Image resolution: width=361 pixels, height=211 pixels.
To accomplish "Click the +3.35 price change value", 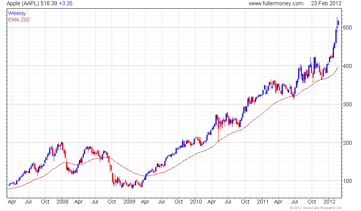I will click(65, 3).
